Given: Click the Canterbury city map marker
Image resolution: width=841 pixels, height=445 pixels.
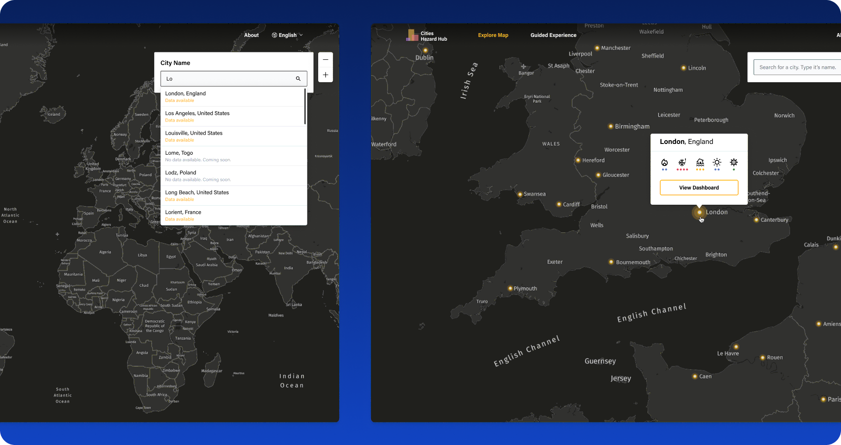Looking at the screenshot, I should coord(756,220).
